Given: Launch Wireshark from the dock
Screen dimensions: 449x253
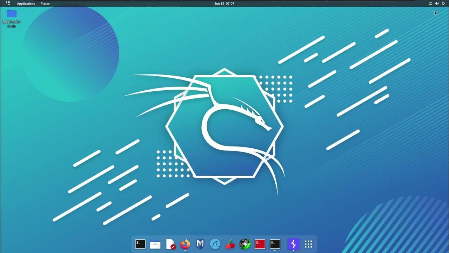Looking at the screenshot, I should (215, 244).
